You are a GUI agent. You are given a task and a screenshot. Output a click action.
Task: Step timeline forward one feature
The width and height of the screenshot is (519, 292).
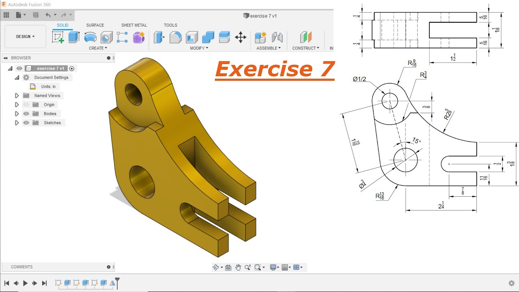point(35,283)
